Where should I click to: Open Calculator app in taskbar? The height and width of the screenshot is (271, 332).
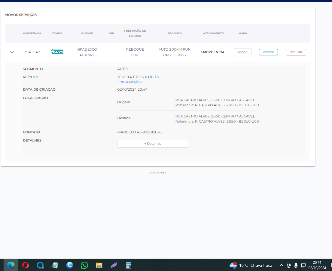129,265
